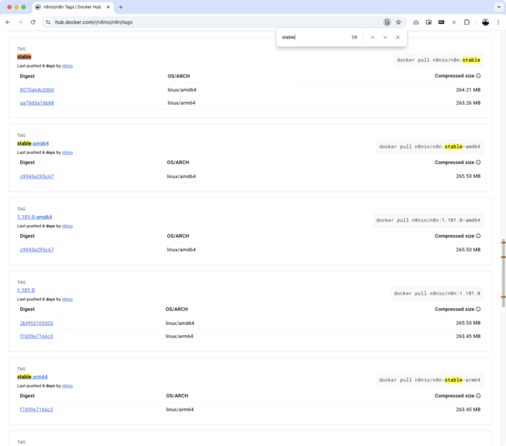Image resolution: width=506 pixels, height=446 pixels.
Task: Copy docker pull n8nio/n8n:1.101.0 command
Action: 437,293
